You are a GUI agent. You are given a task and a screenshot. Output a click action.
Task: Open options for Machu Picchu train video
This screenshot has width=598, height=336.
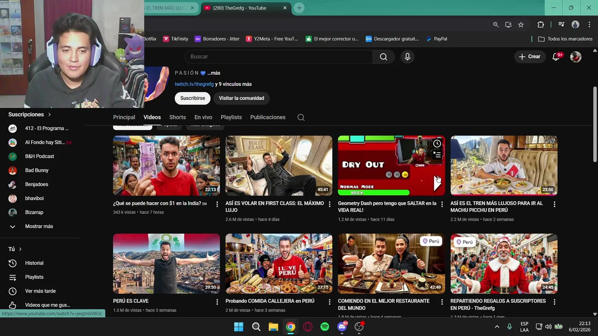coord(555,204)
